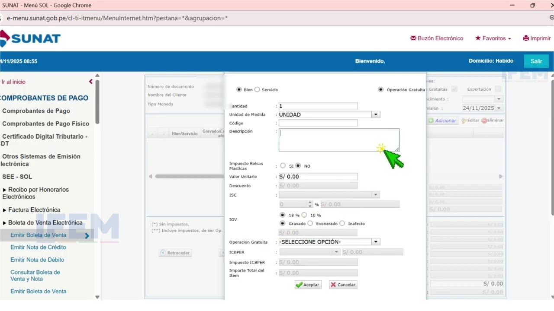Click sidebar scroll down arrow
The image size is (554, 311).
click(x=97, y=297)
